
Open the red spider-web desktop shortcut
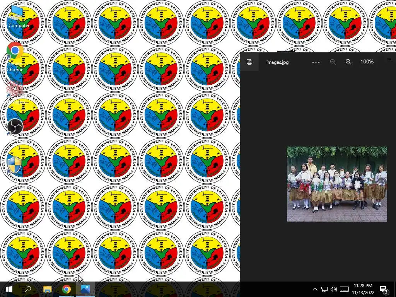pyautogui.click(x=15, y=91)
